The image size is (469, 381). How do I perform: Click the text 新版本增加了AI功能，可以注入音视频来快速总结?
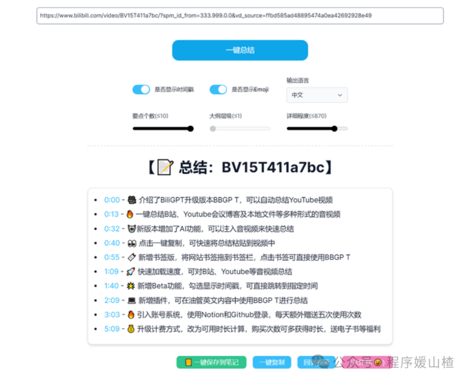pos(215,229)
